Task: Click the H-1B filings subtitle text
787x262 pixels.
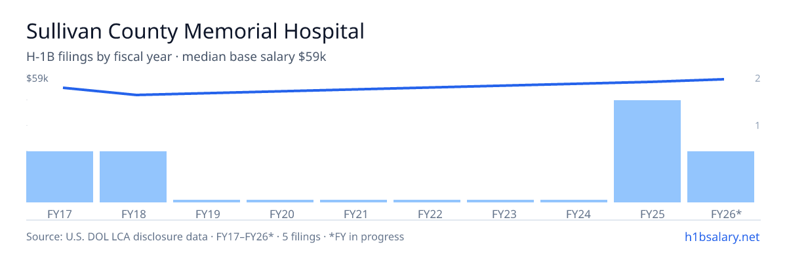Action: click(x=176, y=57)
